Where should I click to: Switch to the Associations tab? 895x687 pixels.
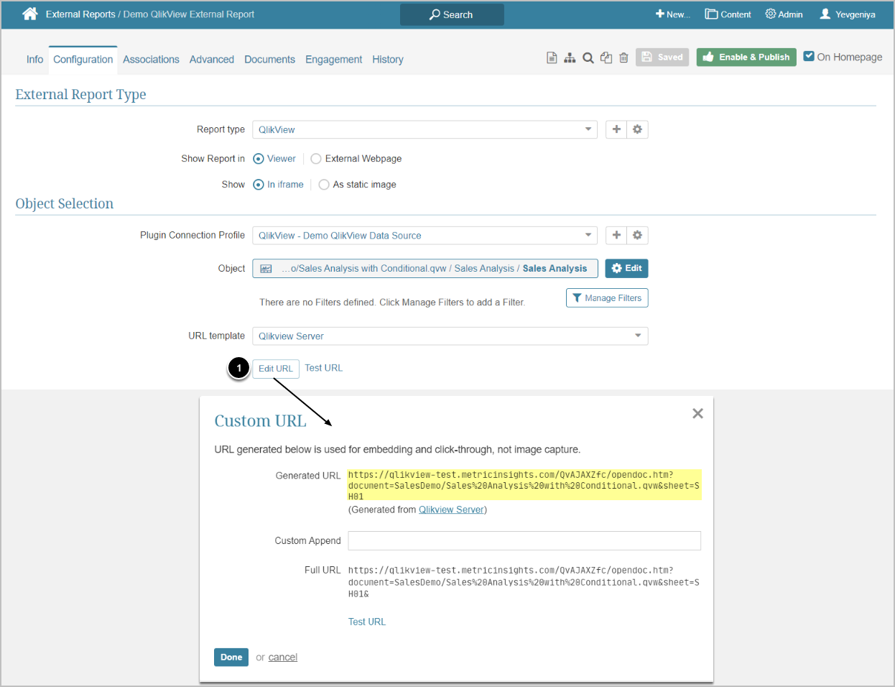151,60
